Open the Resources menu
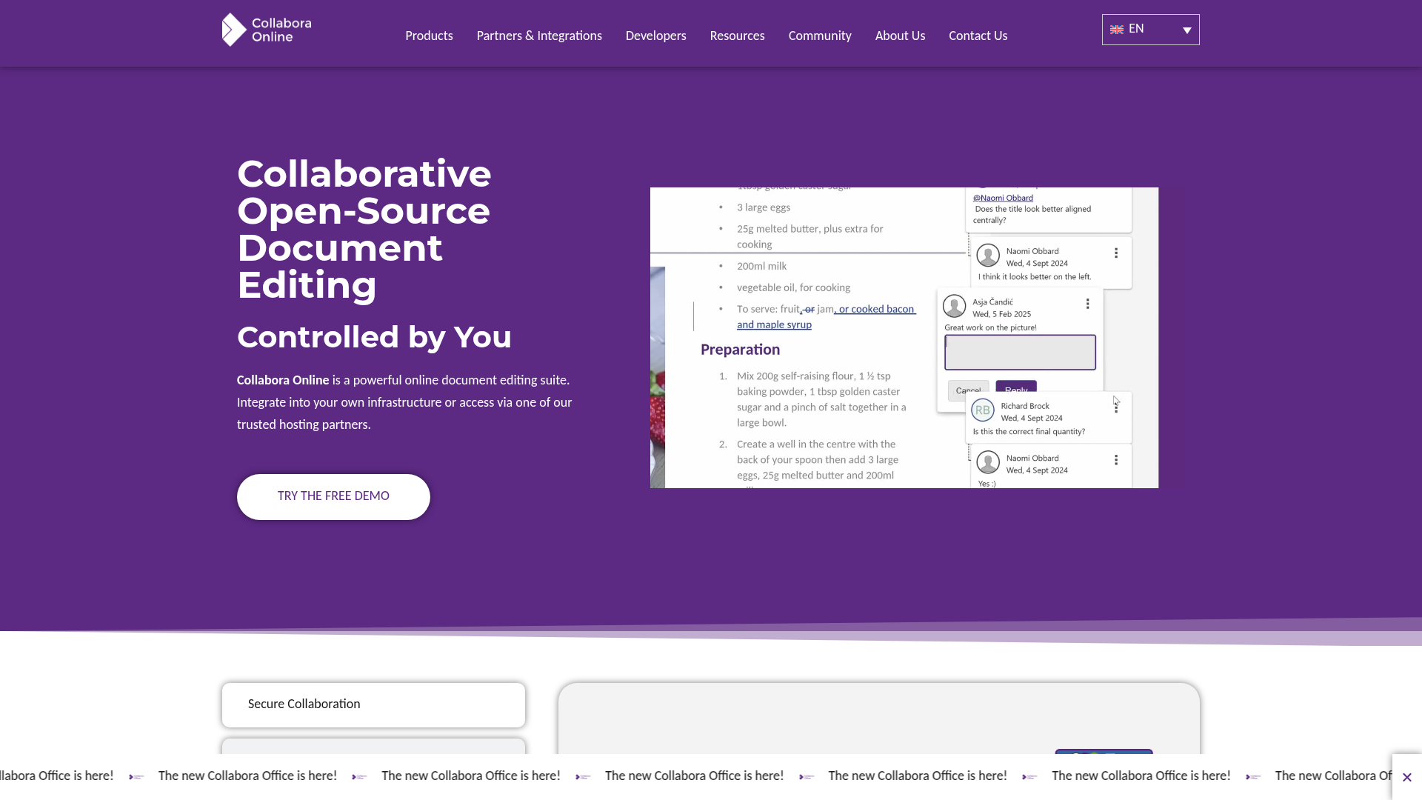The width and height of the screenshot is (1422, 800). (x=737, y=36)
